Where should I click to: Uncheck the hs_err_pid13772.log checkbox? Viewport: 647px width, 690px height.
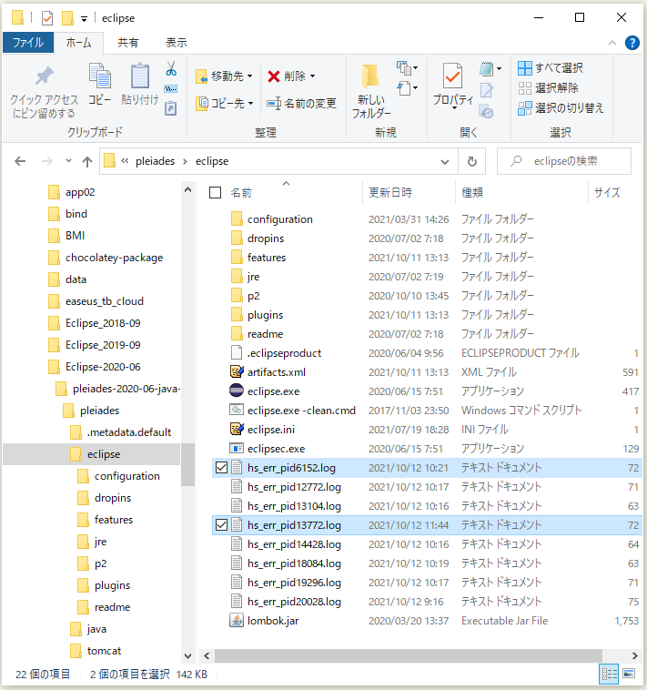[x=222, y=524]
